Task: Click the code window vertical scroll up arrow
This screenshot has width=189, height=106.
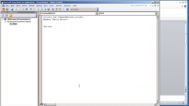Action: coord(157,18)
